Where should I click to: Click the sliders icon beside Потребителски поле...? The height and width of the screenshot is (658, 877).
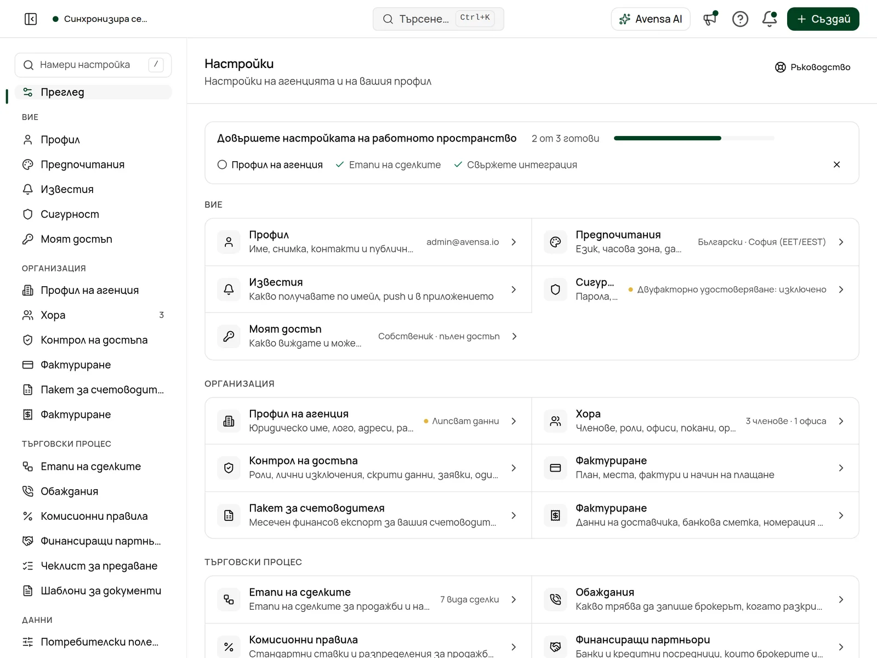[28, 642]
